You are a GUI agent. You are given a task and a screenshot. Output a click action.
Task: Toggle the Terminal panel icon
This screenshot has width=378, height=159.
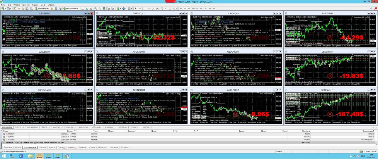(27, 8)
